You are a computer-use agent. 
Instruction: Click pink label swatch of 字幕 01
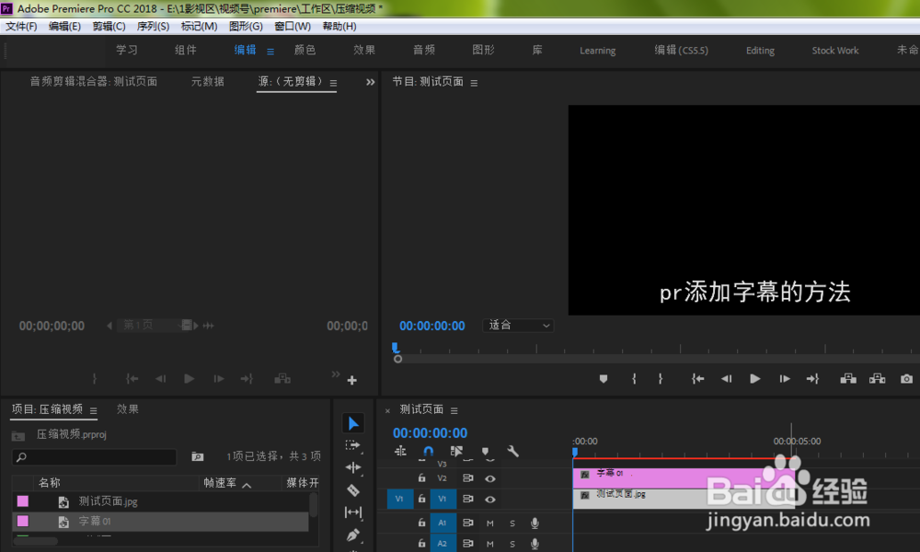[x=23, y=521]
